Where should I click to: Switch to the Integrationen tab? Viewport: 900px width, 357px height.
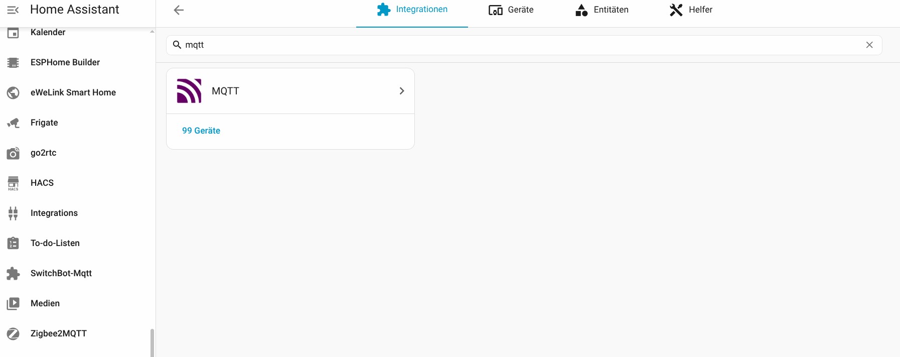point(412,10)
